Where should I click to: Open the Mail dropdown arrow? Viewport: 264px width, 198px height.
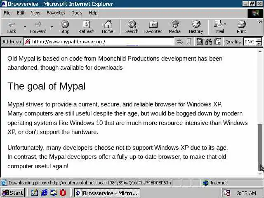[x=225, y=24]
